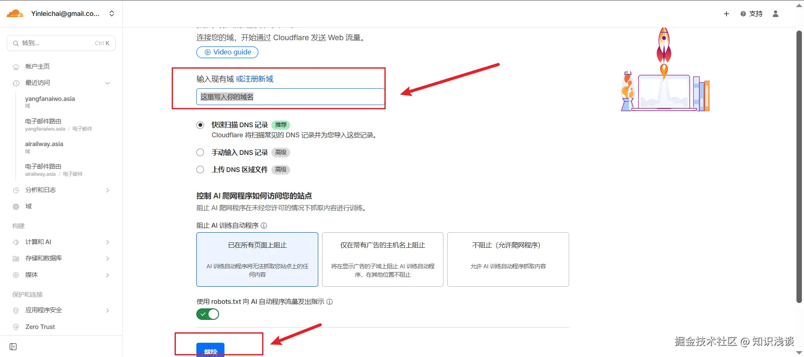Viewport: 804px width, 357px height.
Task: Click the blue 继续 button
Action: tap(210, 350)
